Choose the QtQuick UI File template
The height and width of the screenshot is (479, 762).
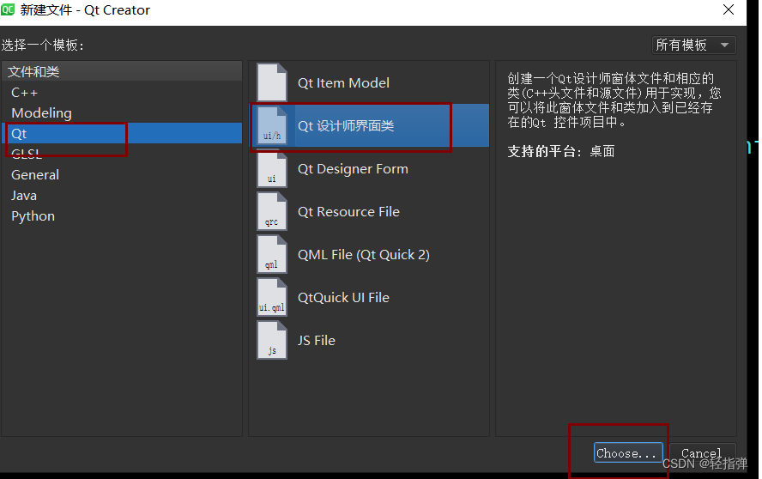pos(369,297)
